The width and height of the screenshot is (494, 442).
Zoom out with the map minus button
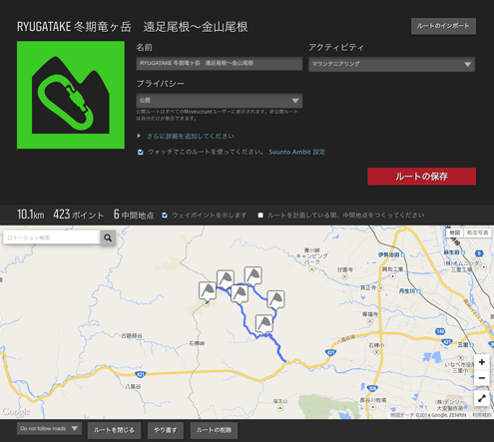click(481, 378)
